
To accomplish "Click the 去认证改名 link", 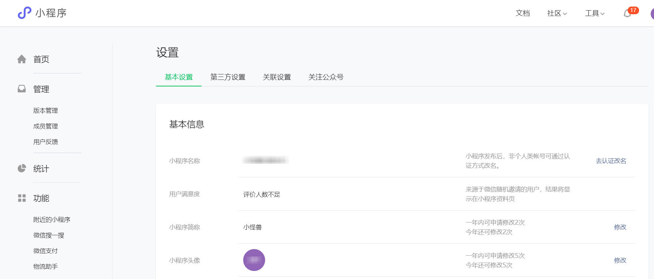I will point(611,161).
